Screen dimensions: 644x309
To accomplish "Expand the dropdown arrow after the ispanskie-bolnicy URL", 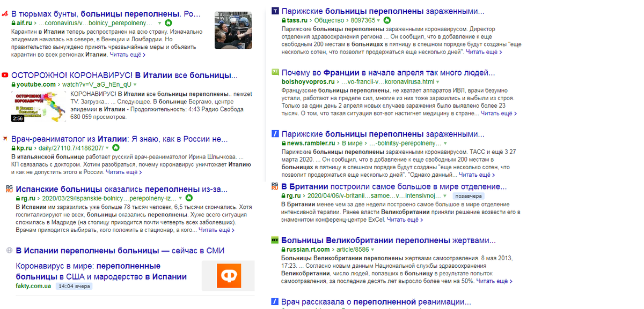I will [180, 199].
